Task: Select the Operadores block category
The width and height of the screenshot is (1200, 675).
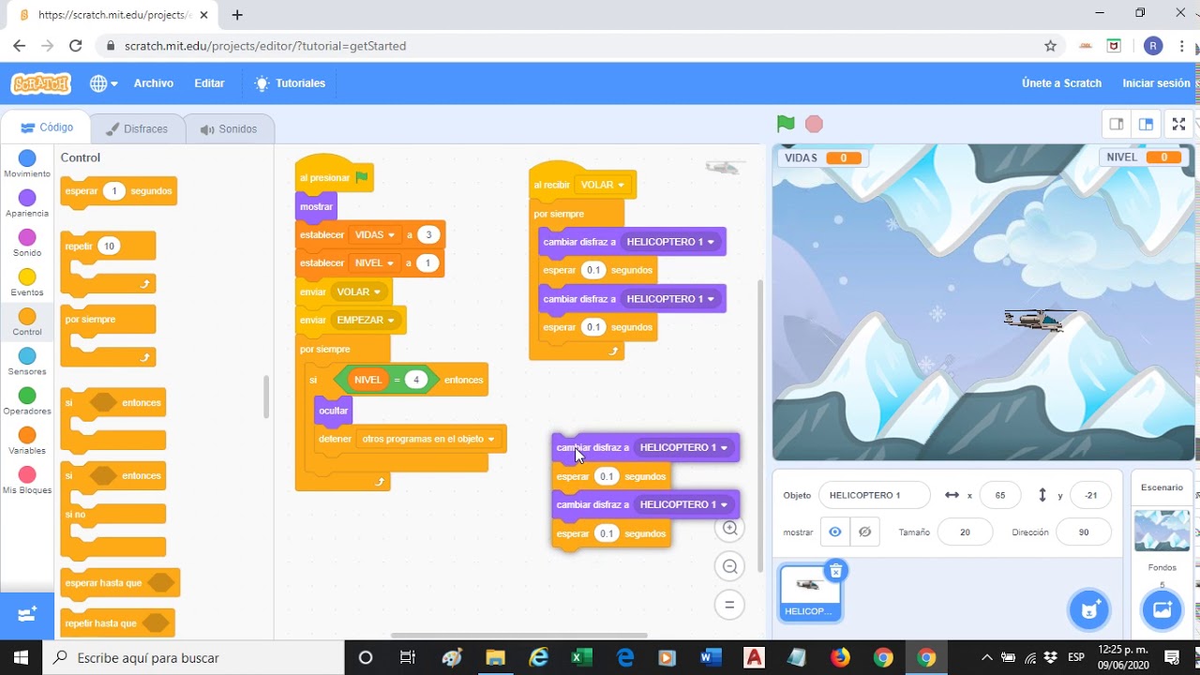Action: (27, 401)
